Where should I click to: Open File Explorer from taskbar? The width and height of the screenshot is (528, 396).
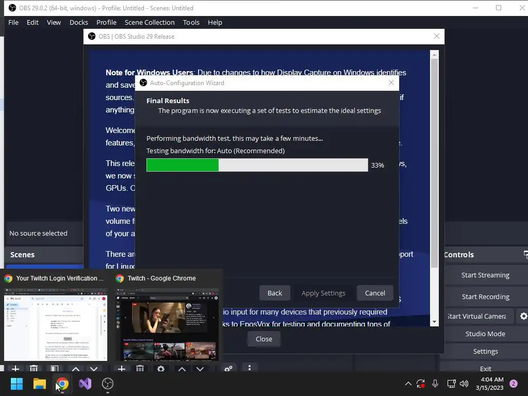tap(39, 384)
